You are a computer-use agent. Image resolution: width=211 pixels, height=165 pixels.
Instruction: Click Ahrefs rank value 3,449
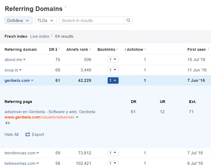(86, 70)
